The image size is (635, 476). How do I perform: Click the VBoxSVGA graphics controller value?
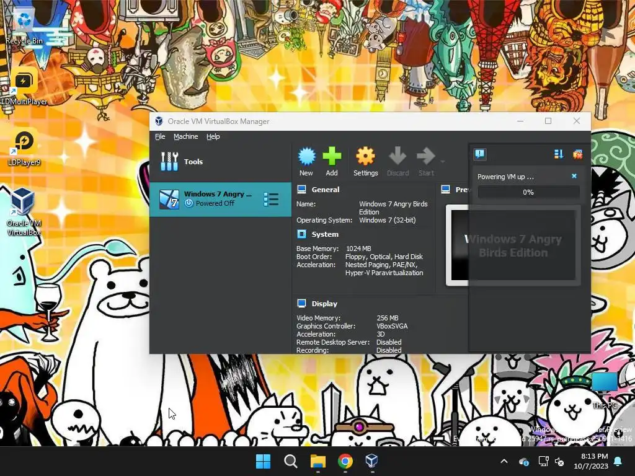click(392, 326)
